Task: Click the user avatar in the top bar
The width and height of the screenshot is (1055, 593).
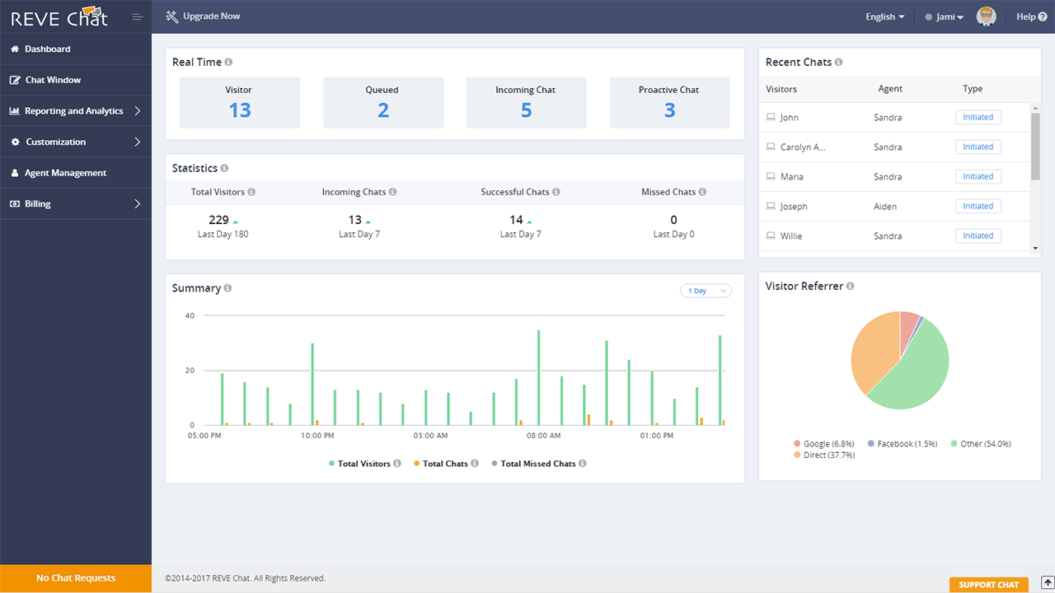Action: [x=986, y=16]
